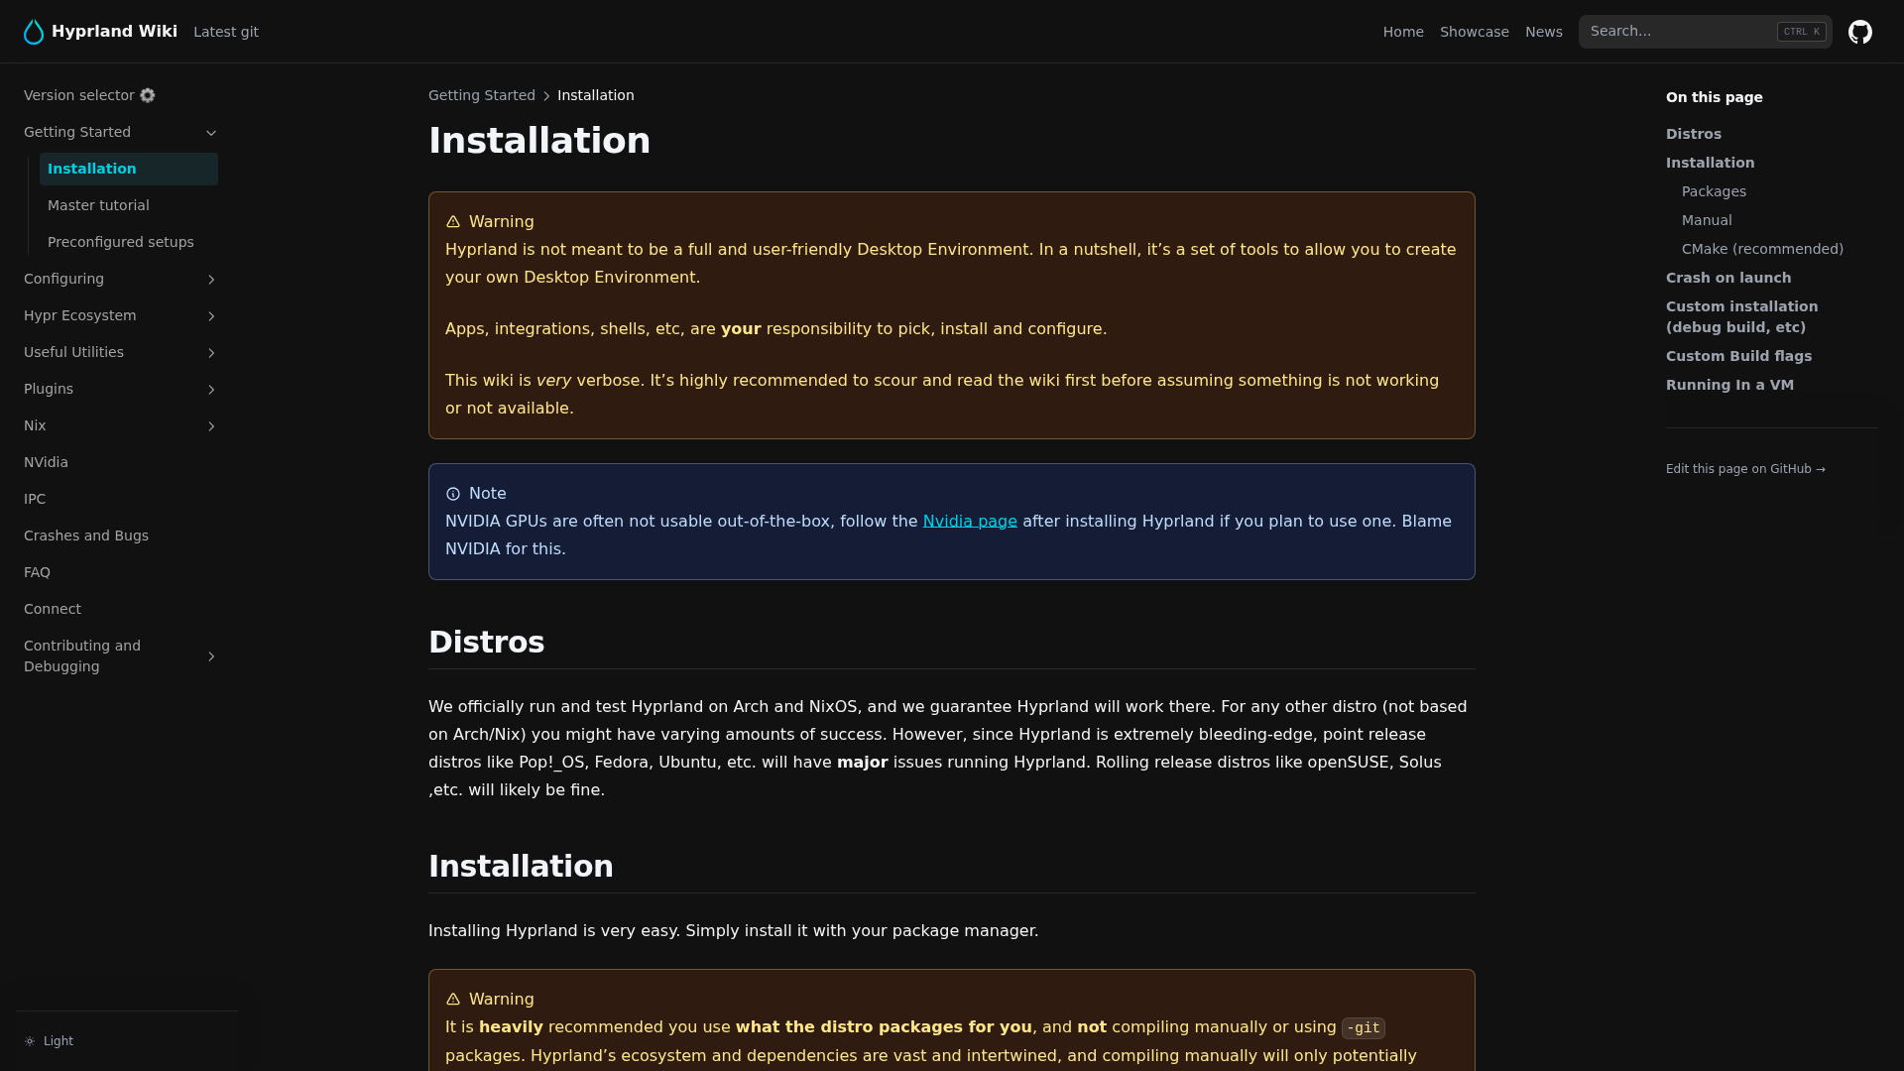Open the Showcase nav item
1904x1071 pixels.
[1474, 32]
